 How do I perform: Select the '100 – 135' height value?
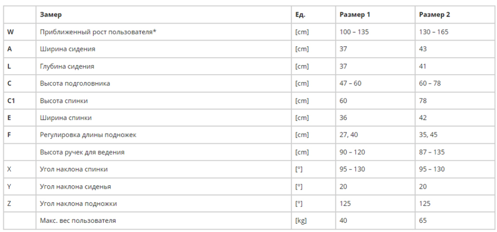click(x=354, y=32)
